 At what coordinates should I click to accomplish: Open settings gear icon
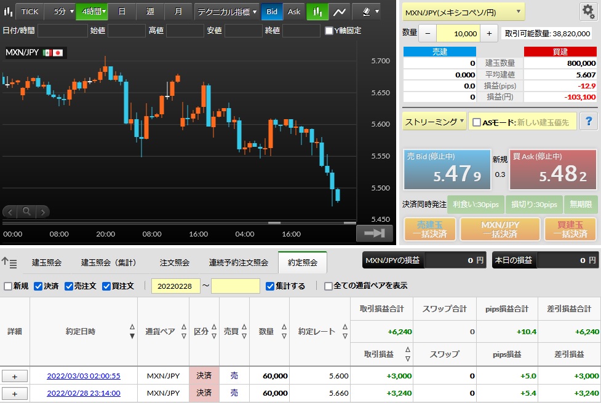[x=588, y=11]
